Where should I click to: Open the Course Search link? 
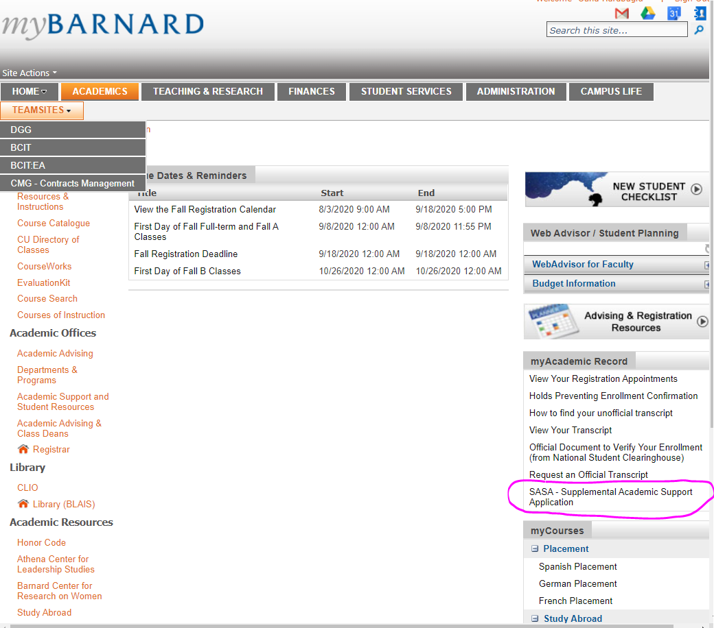(47, 298)
